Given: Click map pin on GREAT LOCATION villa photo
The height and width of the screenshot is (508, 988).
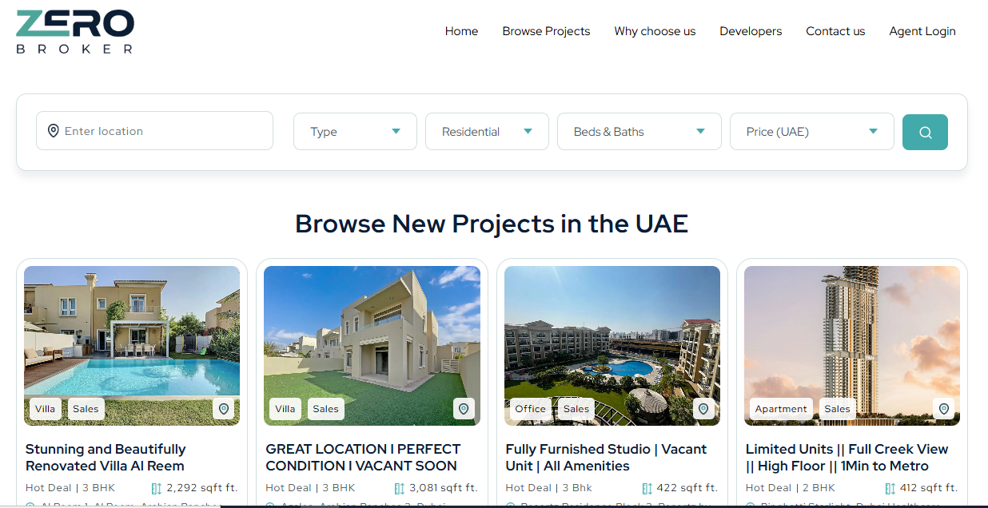Looking at the screenshot, I should pyautogui.click(x=464, y=409).
